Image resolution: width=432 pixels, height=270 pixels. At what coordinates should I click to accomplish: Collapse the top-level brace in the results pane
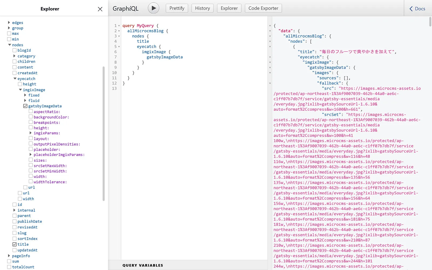coord(270,26)
